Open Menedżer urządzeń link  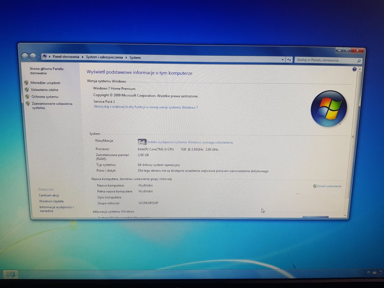45,83
